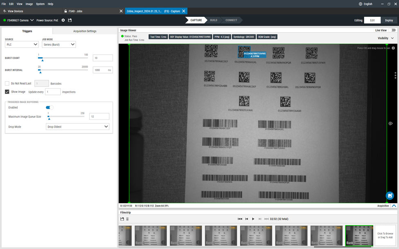Open the Help menu
The height and width of the screenshot is (249, 399).
pos(50,4)
